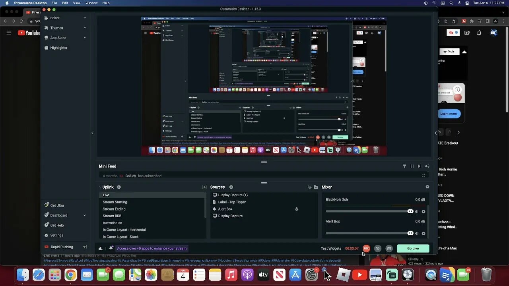509x286 pixels.
Task: Open System Preferences from the Dock
Action: 312,274
